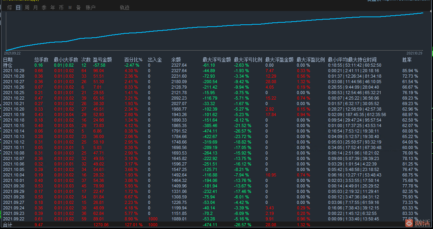Click the blue equity curve chart
This screenshot has height=229, width=433.
pos(215,31)
